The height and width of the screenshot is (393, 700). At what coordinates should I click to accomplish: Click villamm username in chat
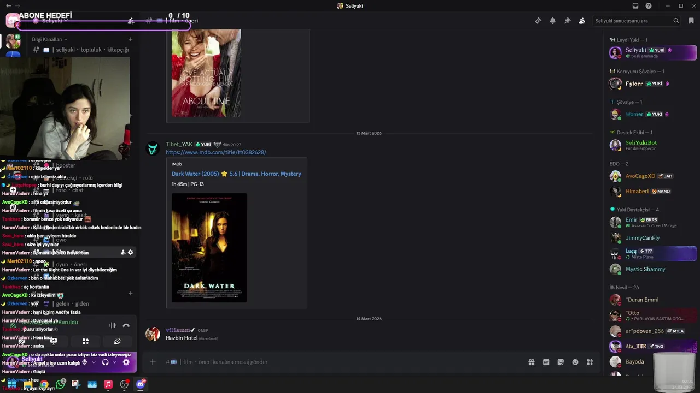[x=178, y=330]
